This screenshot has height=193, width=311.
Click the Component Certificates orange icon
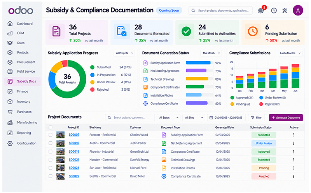point(145,87)
